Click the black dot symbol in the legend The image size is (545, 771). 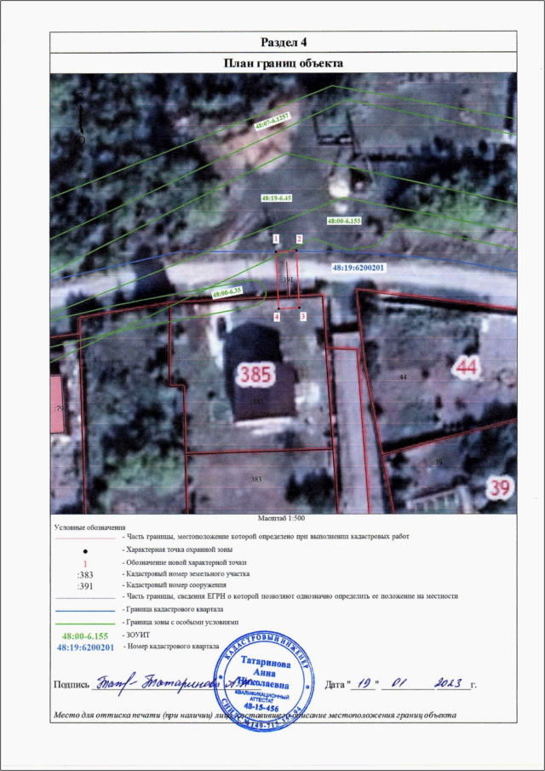click(x=83, y=550)
